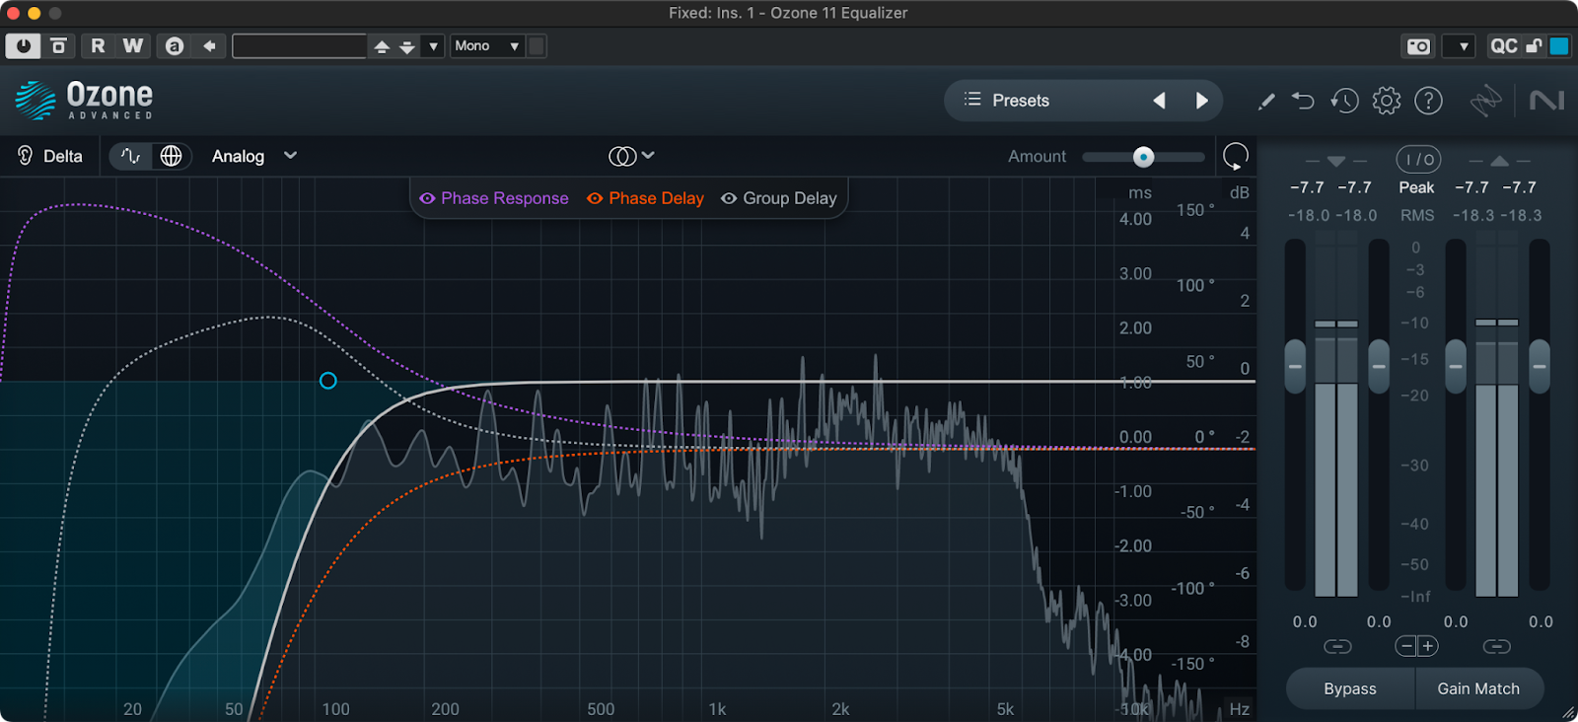Open the help question mark icon
Screen dimensions: 1578x722
(x=1428, y=101)
